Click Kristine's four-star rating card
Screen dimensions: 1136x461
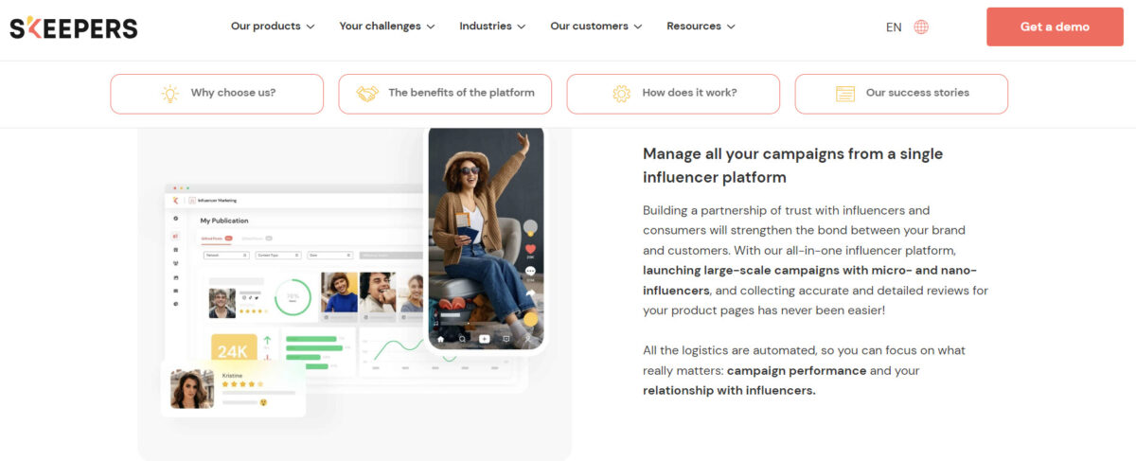click(x=234, y=388)
